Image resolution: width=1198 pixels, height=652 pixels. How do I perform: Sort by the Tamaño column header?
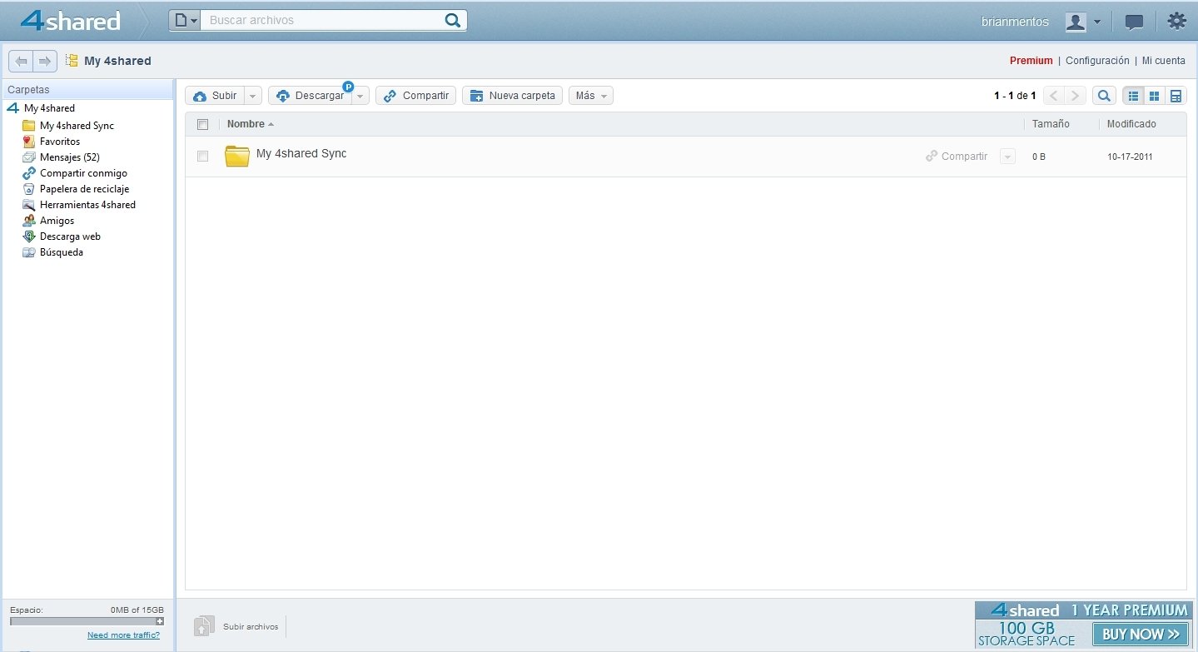click(1051, 124)
